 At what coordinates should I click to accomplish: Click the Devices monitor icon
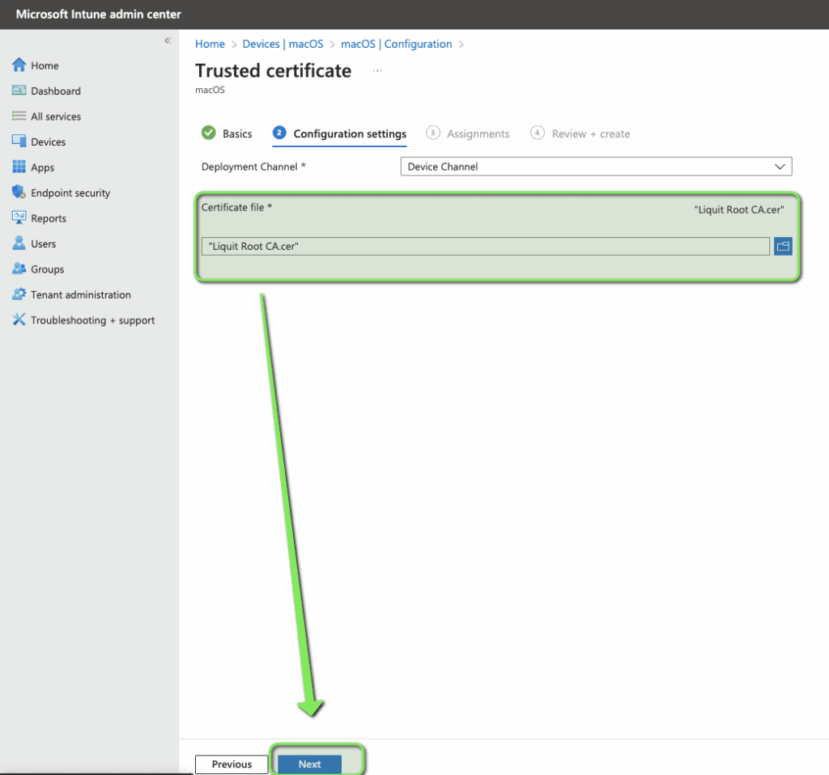point(19,142)
